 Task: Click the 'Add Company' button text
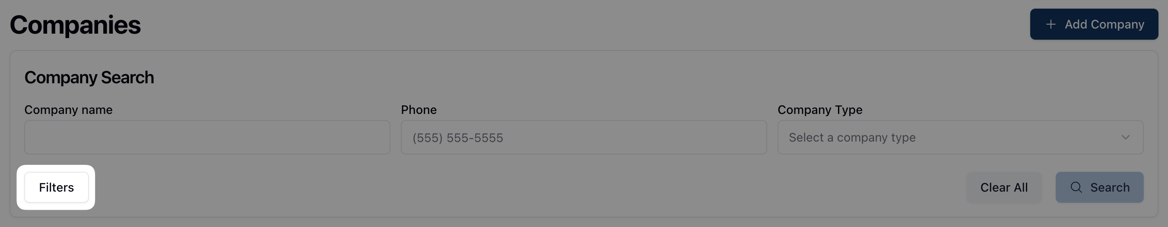(x=1104, y=25)
